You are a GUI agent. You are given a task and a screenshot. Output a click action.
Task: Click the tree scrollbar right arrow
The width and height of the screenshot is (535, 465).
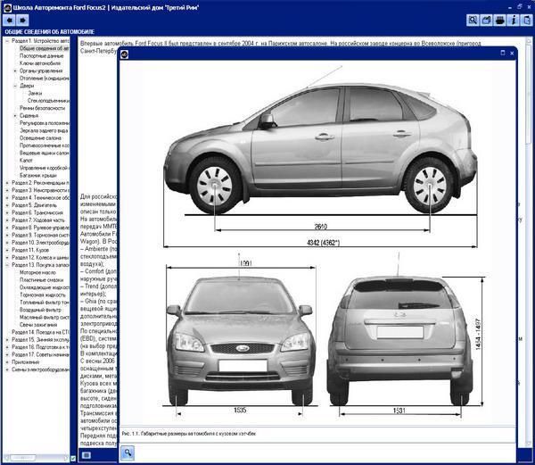pos(67,457)
